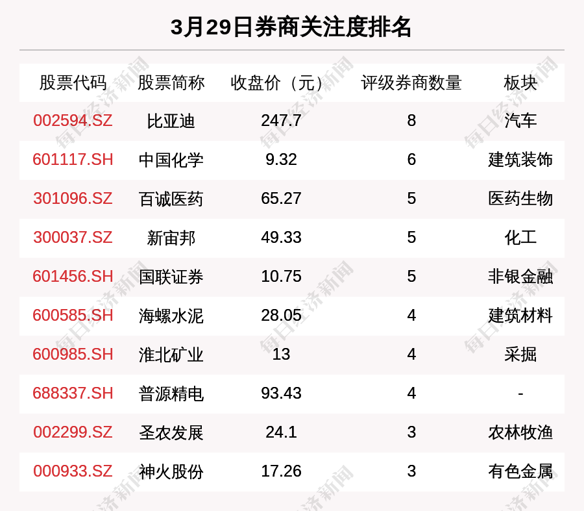The image size is (584, 511).
Task: Click stock code 000933.SZ
Action: point(73,471)
